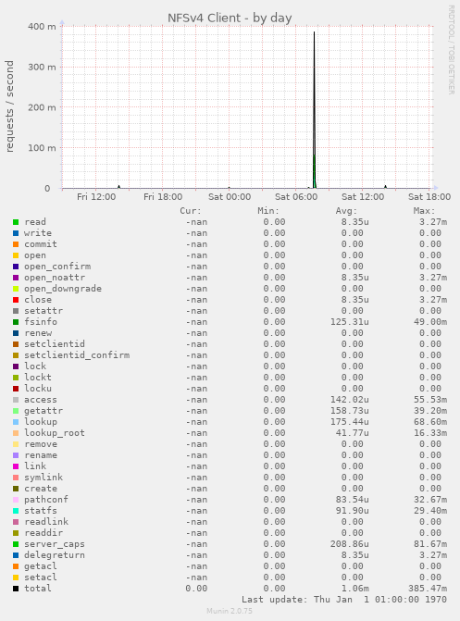Click the Fri 12:00 time axis label
This screenshot has height=621, width=460.
point(96,197)
